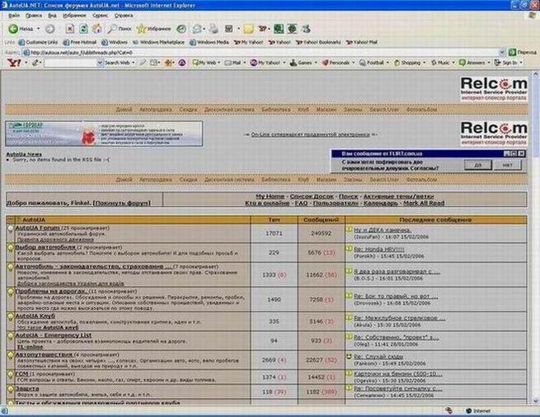Click folder icon beside AutoUA Forum row
Image resolution: width=540 pixels, height=417 pixels.
tap(11, 228)
